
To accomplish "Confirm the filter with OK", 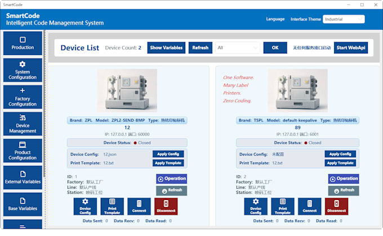I will pos(275,48).
